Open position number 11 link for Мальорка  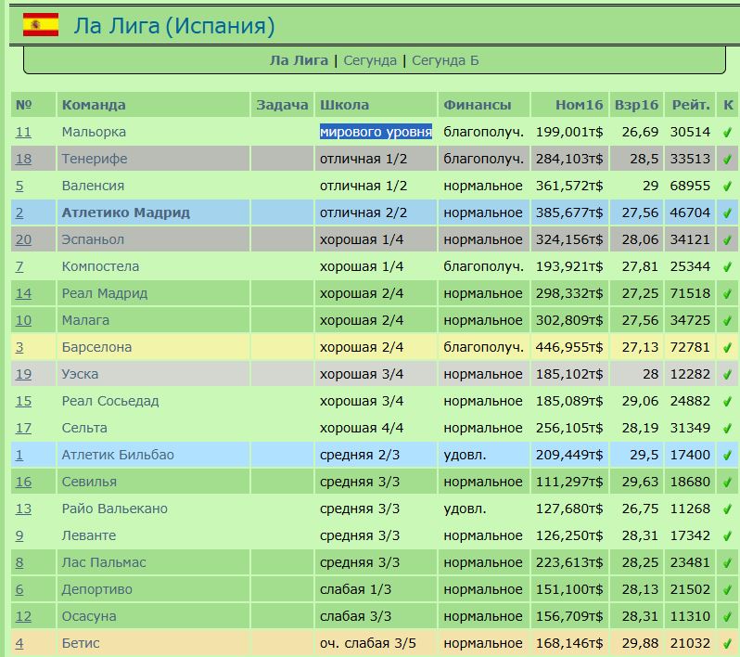tap(23, 133)
